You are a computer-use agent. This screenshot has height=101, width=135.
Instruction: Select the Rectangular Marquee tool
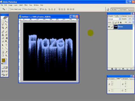click(x=3, y=22)
